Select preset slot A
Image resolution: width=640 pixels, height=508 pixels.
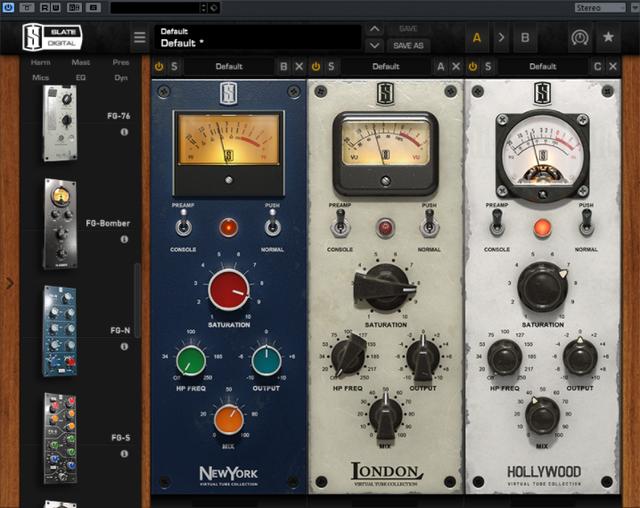tap(477, 37)
